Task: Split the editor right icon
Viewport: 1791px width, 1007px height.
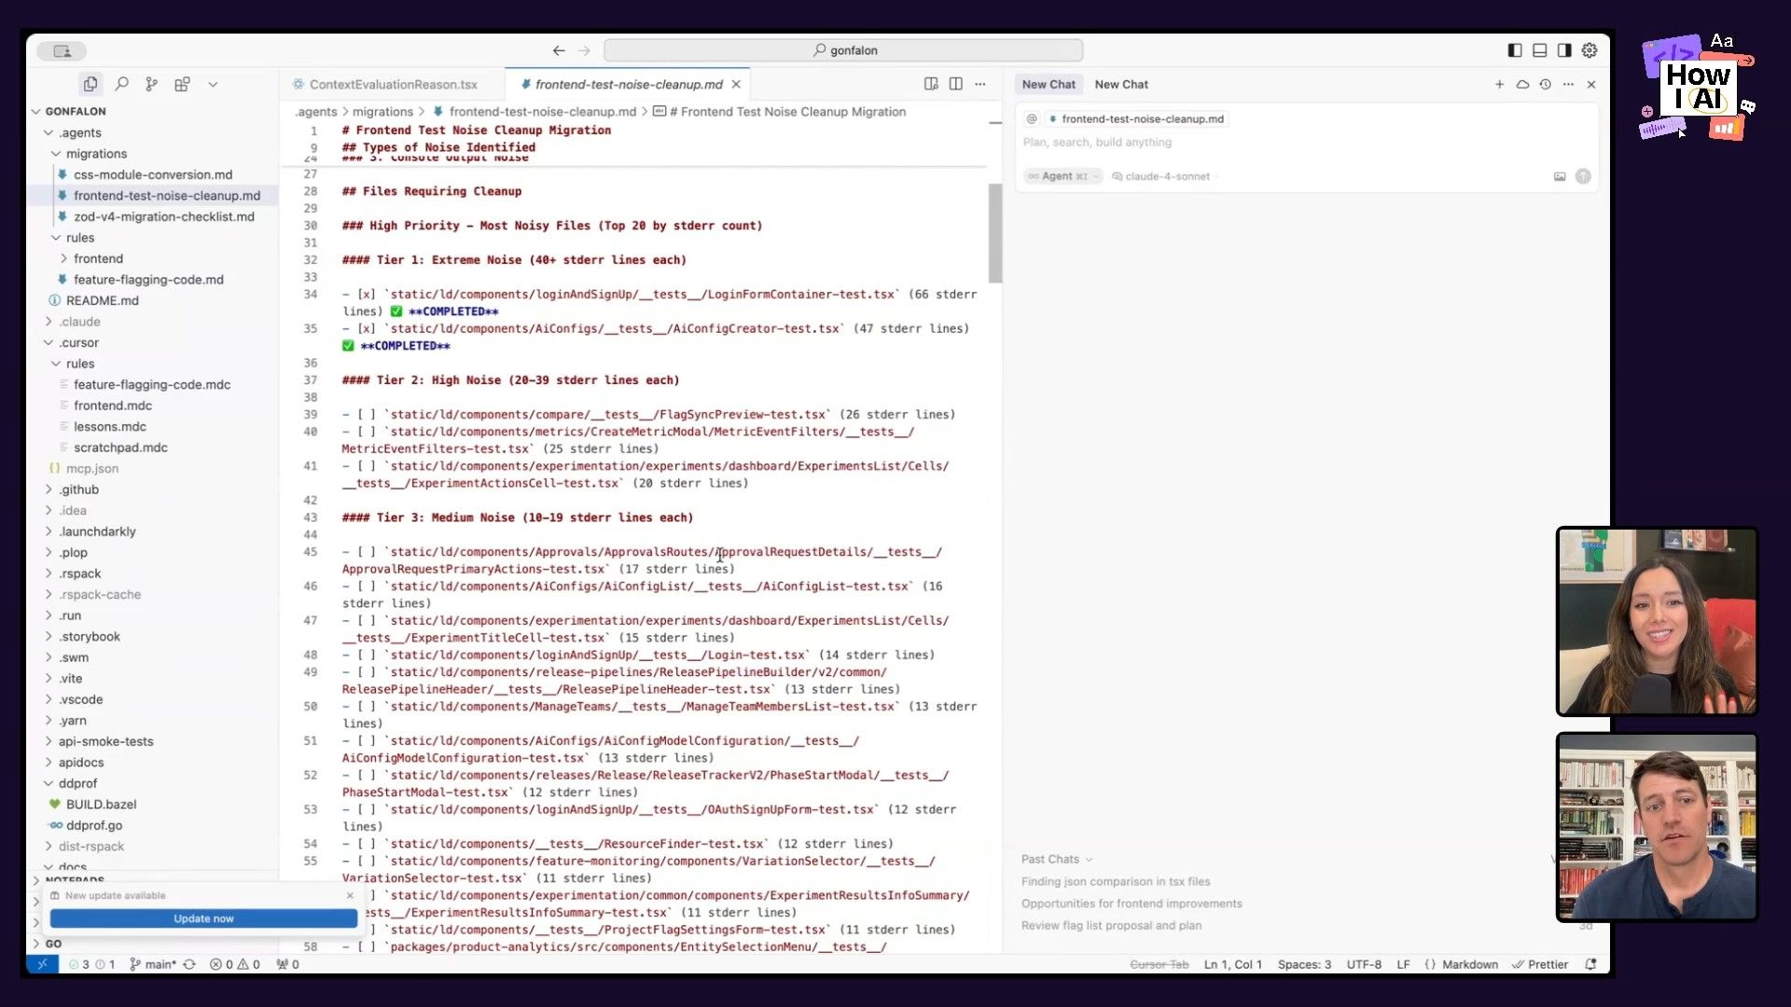Action: point(955,84)
